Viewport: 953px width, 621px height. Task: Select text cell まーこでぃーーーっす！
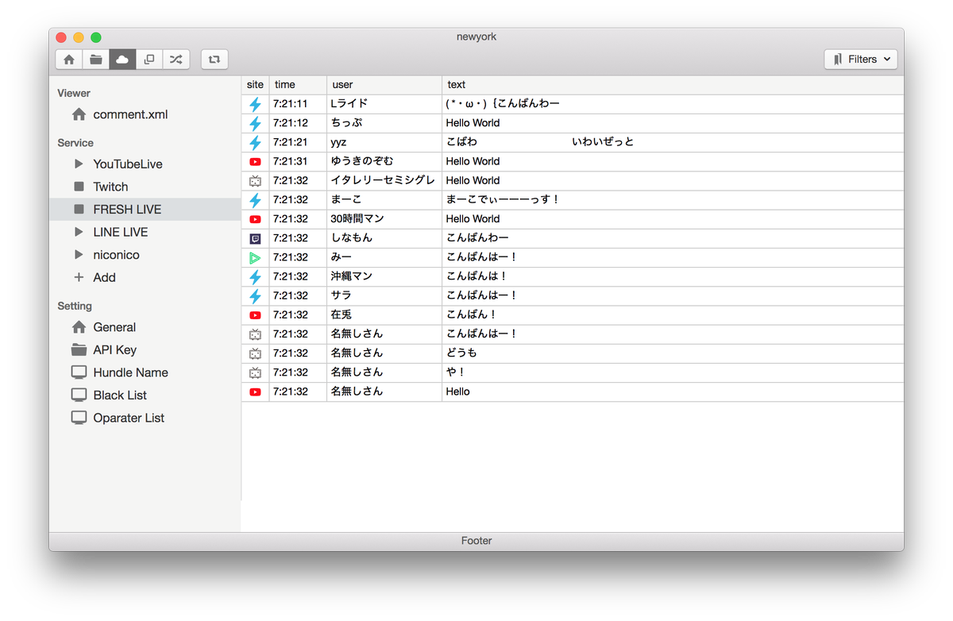(x=673, y=200)
